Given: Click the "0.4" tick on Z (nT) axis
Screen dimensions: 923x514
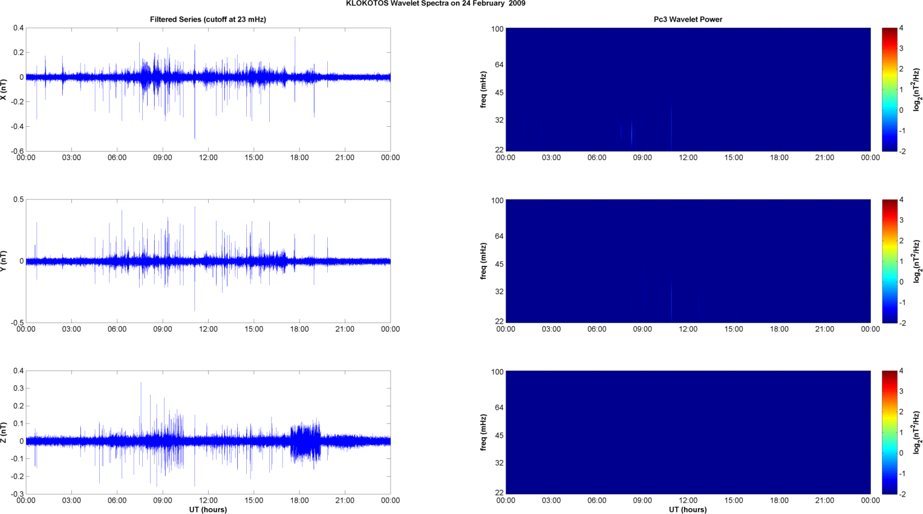Looking at the screenshot, I should coord(18,371).
